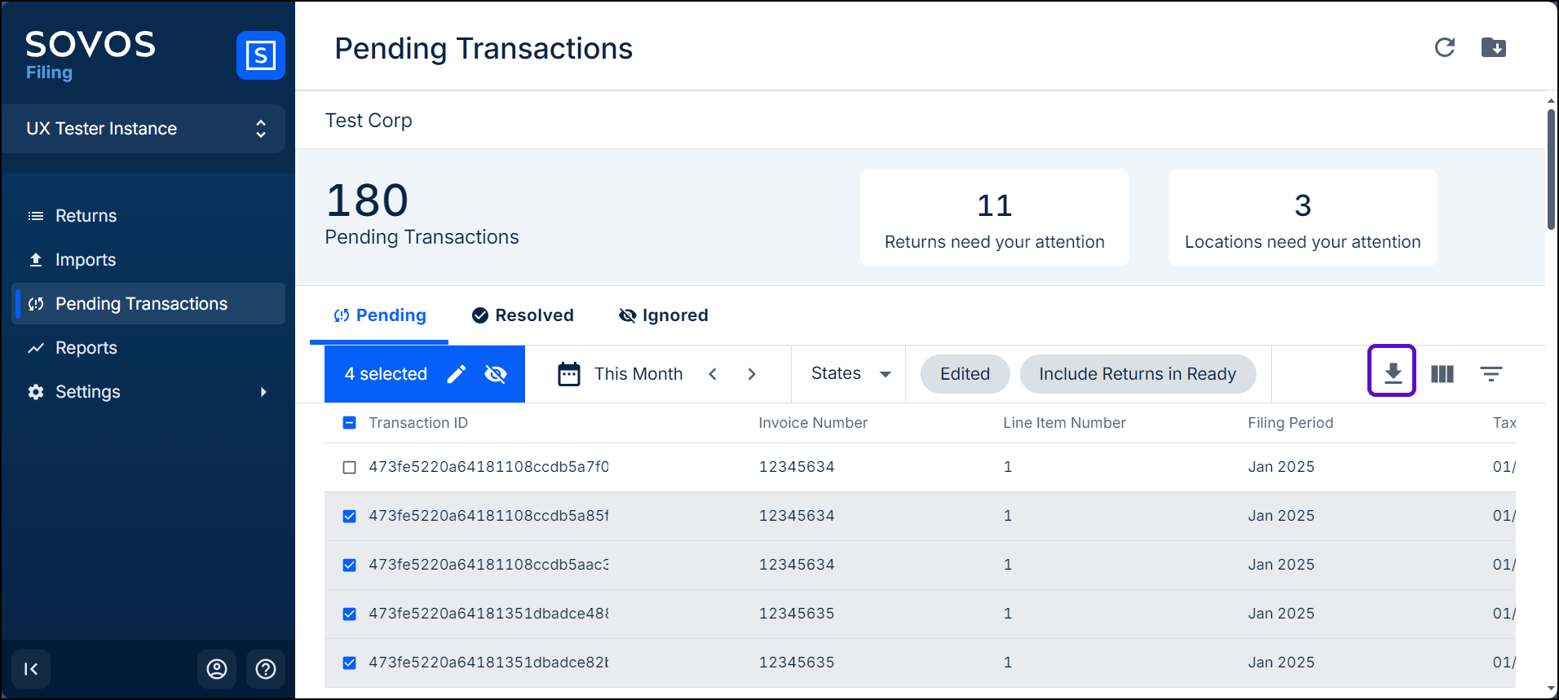Screen dimensions: 1559x700
Task: Sort by Line Item Number column header
Action: (1064, 423)
